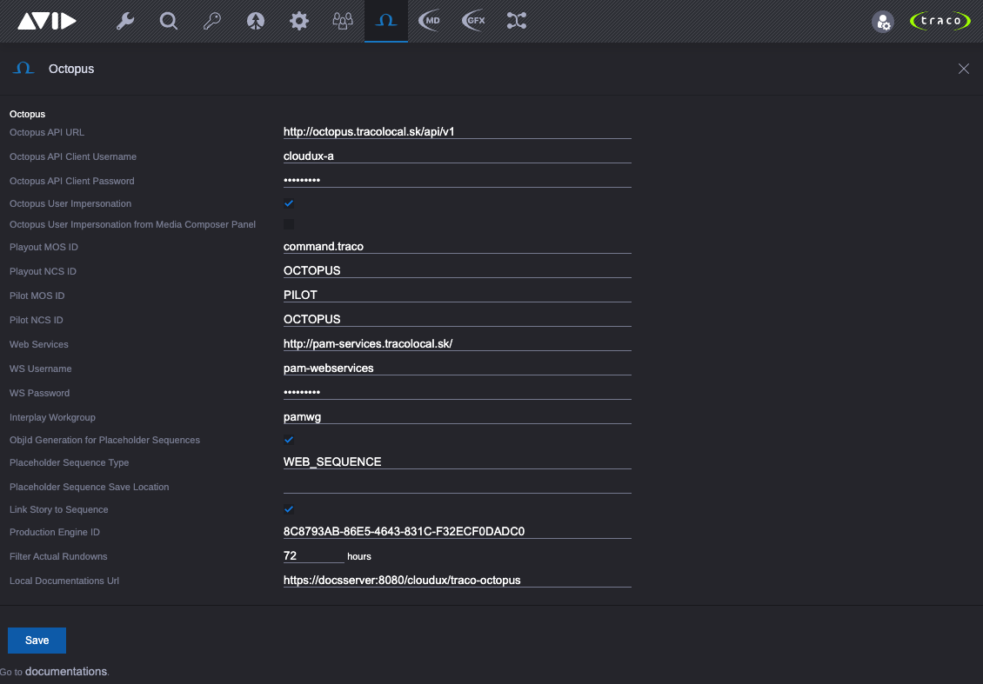The image size is (983, 684).
Task: Enable impersonation from Media Composer Panel
Action: 289,224
